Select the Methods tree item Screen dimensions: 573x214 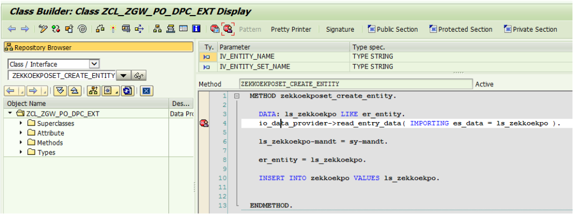pyautogui.click(x=50, y=143)
